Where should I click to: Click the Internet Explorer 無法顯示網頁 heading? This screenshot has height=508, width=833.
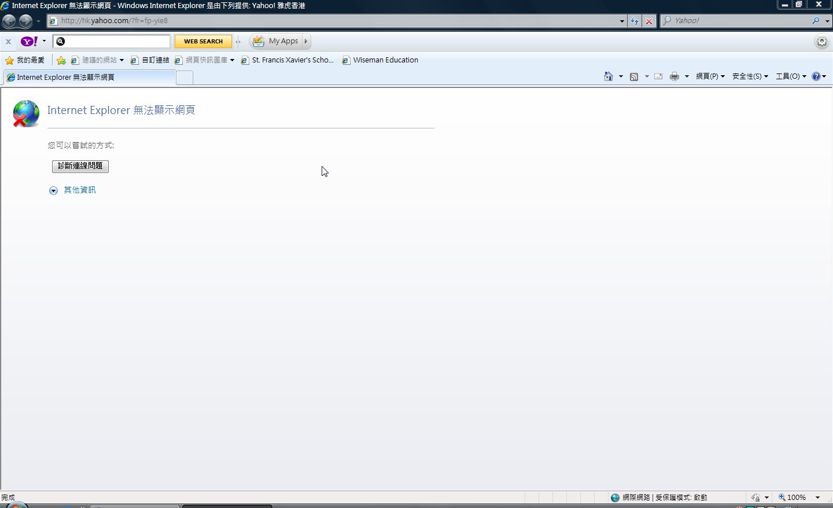coord(121,110)
